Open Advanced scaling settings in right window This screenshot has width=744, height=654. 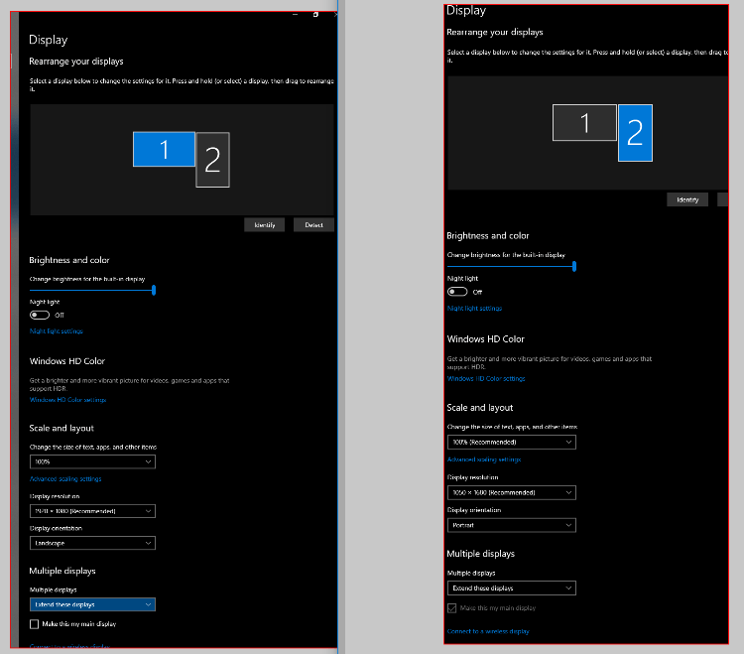tap(484, 459)
